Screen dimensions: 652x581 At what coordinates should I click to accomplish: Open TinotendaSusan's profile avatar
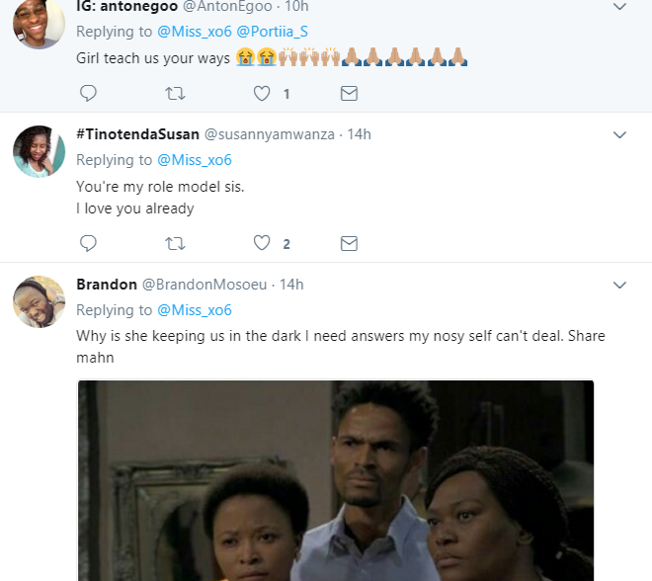pyautogui.click(x=40, y=151)
